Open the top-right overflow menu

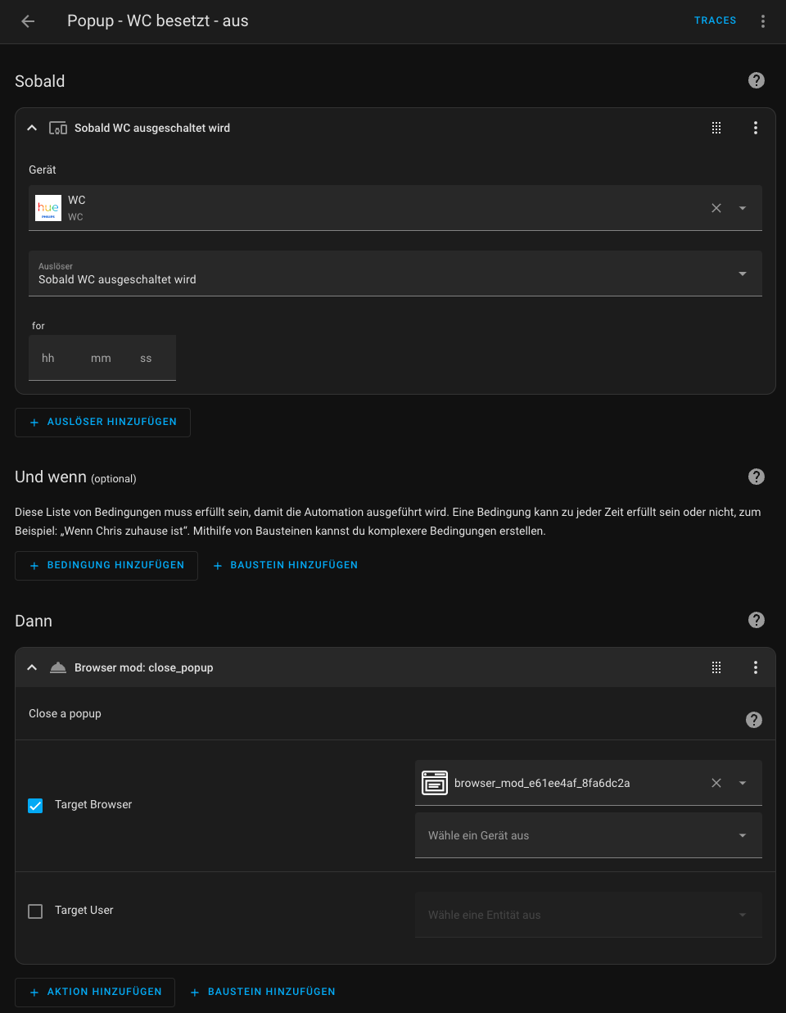coord(763,21)
